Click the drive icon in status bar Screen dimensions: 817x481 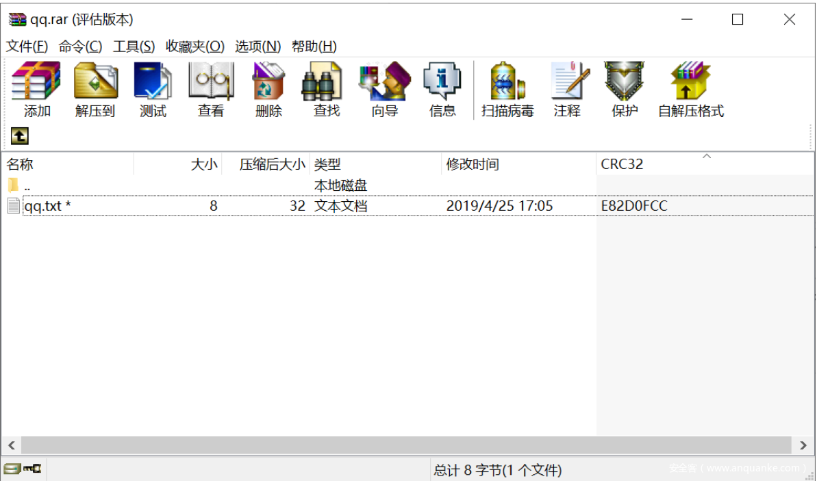pos(12,469)
